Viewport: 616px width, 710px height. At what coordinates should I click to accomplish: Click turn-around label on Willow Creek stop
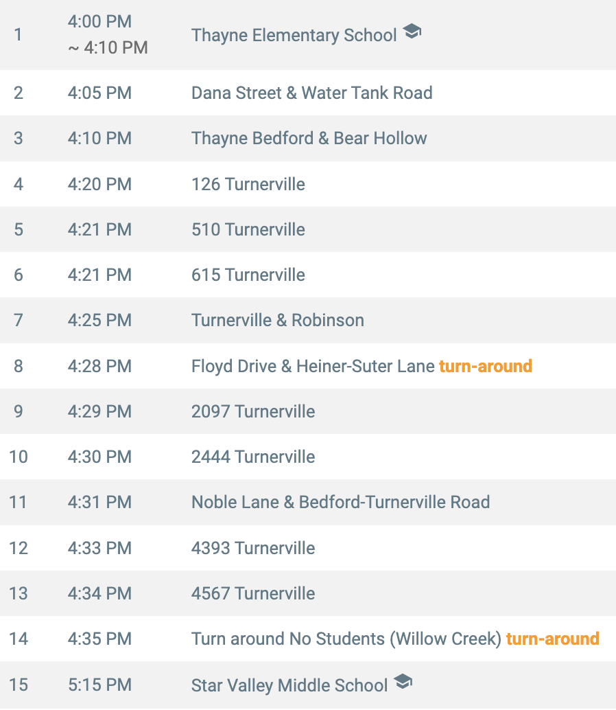pyautogui.click(x=553, y=639)
